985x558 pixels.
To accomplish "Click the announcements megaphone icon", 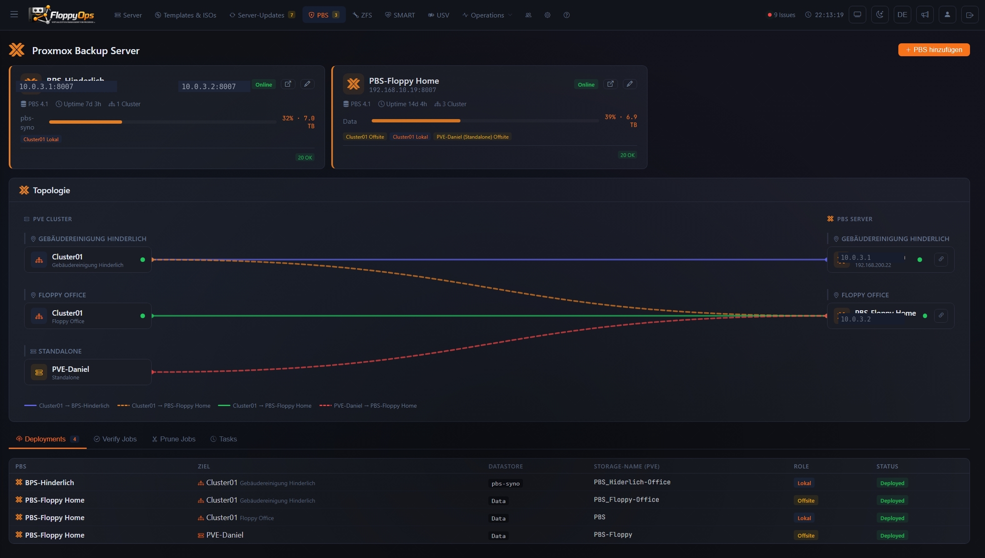I will pyautogui.click(x=925, y=15).
